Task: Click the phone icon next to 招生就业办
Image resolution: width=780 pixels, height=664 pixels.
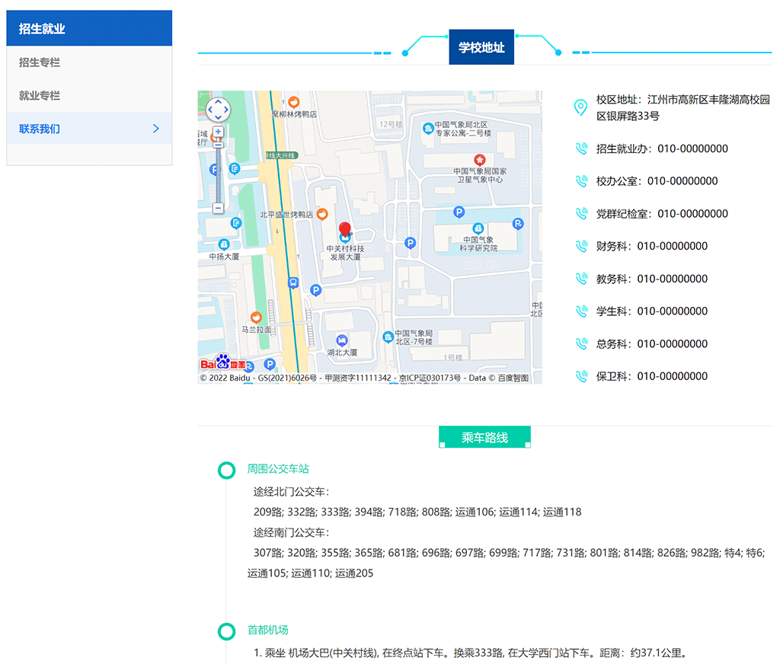Action: pos(581,148)
